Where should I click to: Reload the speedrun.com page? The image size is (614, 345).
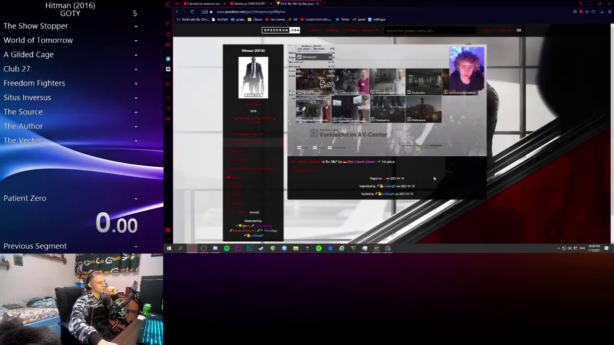click(x=192, y=11)
